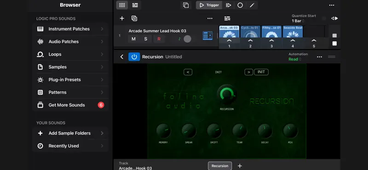The image size is (368, 170).
Task: Switch to Live Loops grid view
Action: (x=122, y=5)
